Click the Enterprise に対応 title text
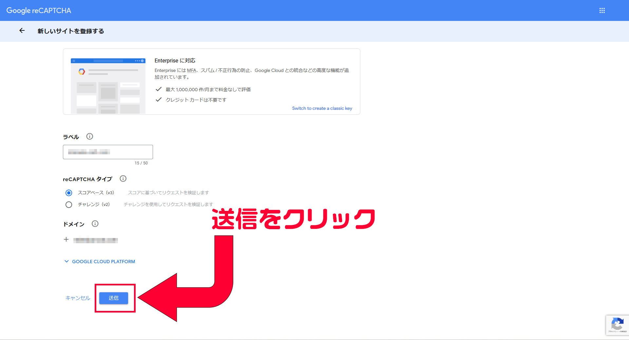The width and height of the screenshot is (629, 340). tap(175, 60)
